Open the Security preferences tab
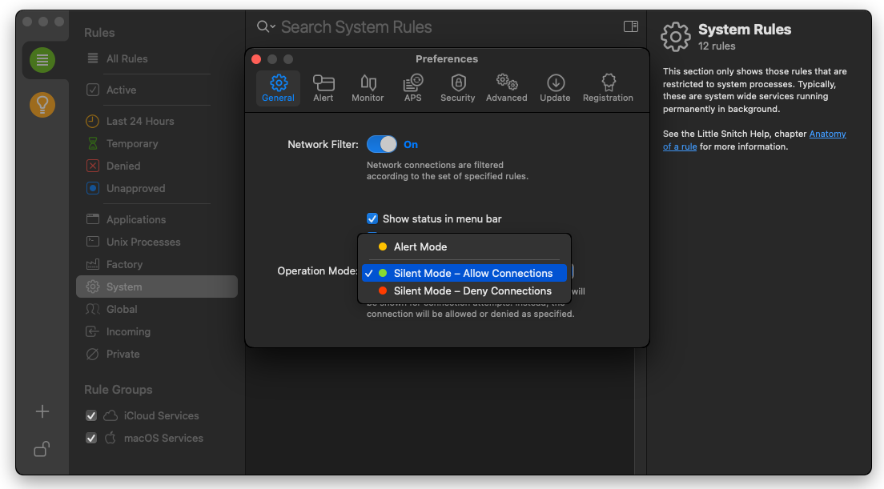The image size is (884, 489). pyautogui.click(x=457, y=88)
